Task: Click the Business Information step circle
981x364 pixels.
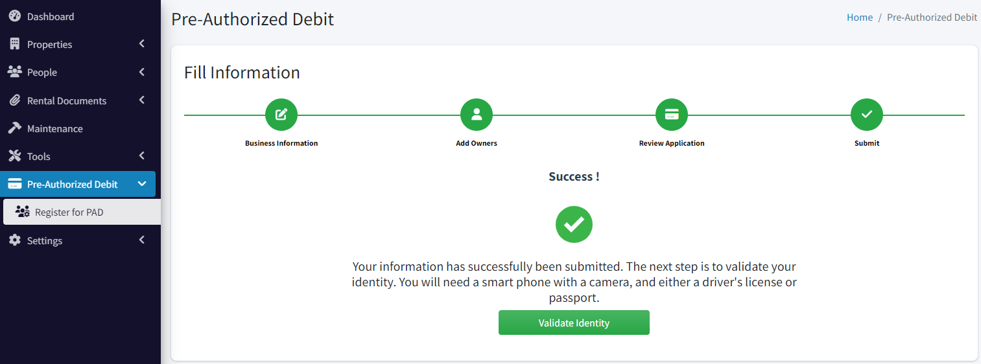Action: point(281,115)
